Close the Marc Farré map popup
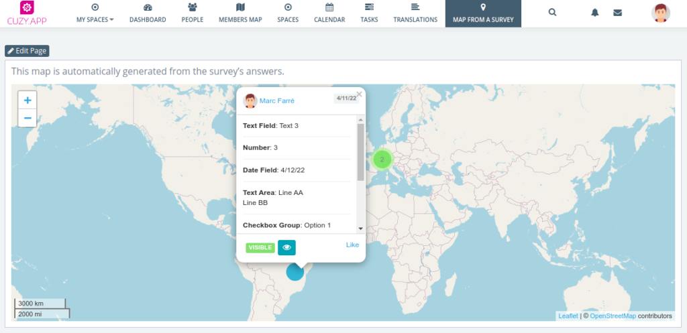The image size is (687, 333). [359, 94]
